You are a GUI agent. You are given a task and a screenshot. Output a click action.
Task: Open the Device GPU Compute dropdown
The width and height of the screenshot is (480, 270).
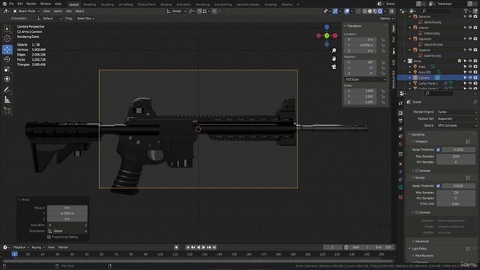tap(457, 125)
